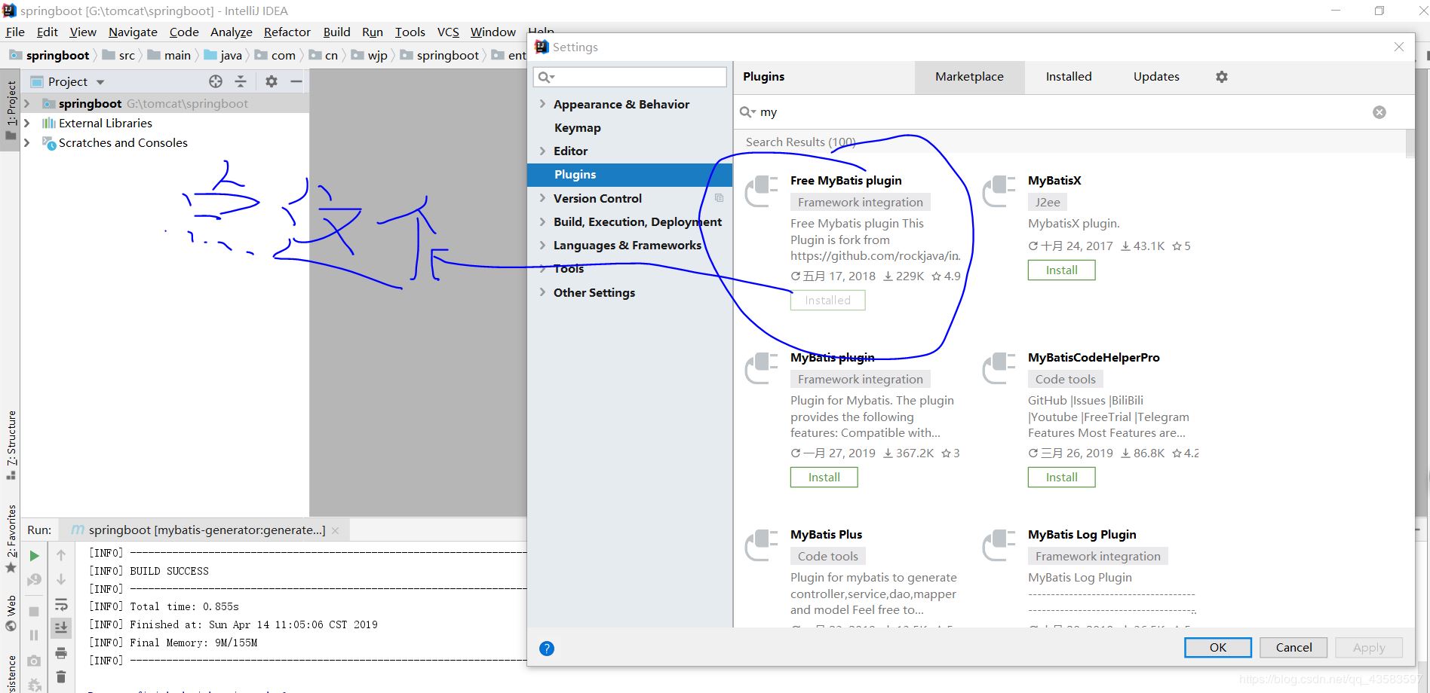Open the Project panel gear settings

pyautogui.click(x=272, y=81)
